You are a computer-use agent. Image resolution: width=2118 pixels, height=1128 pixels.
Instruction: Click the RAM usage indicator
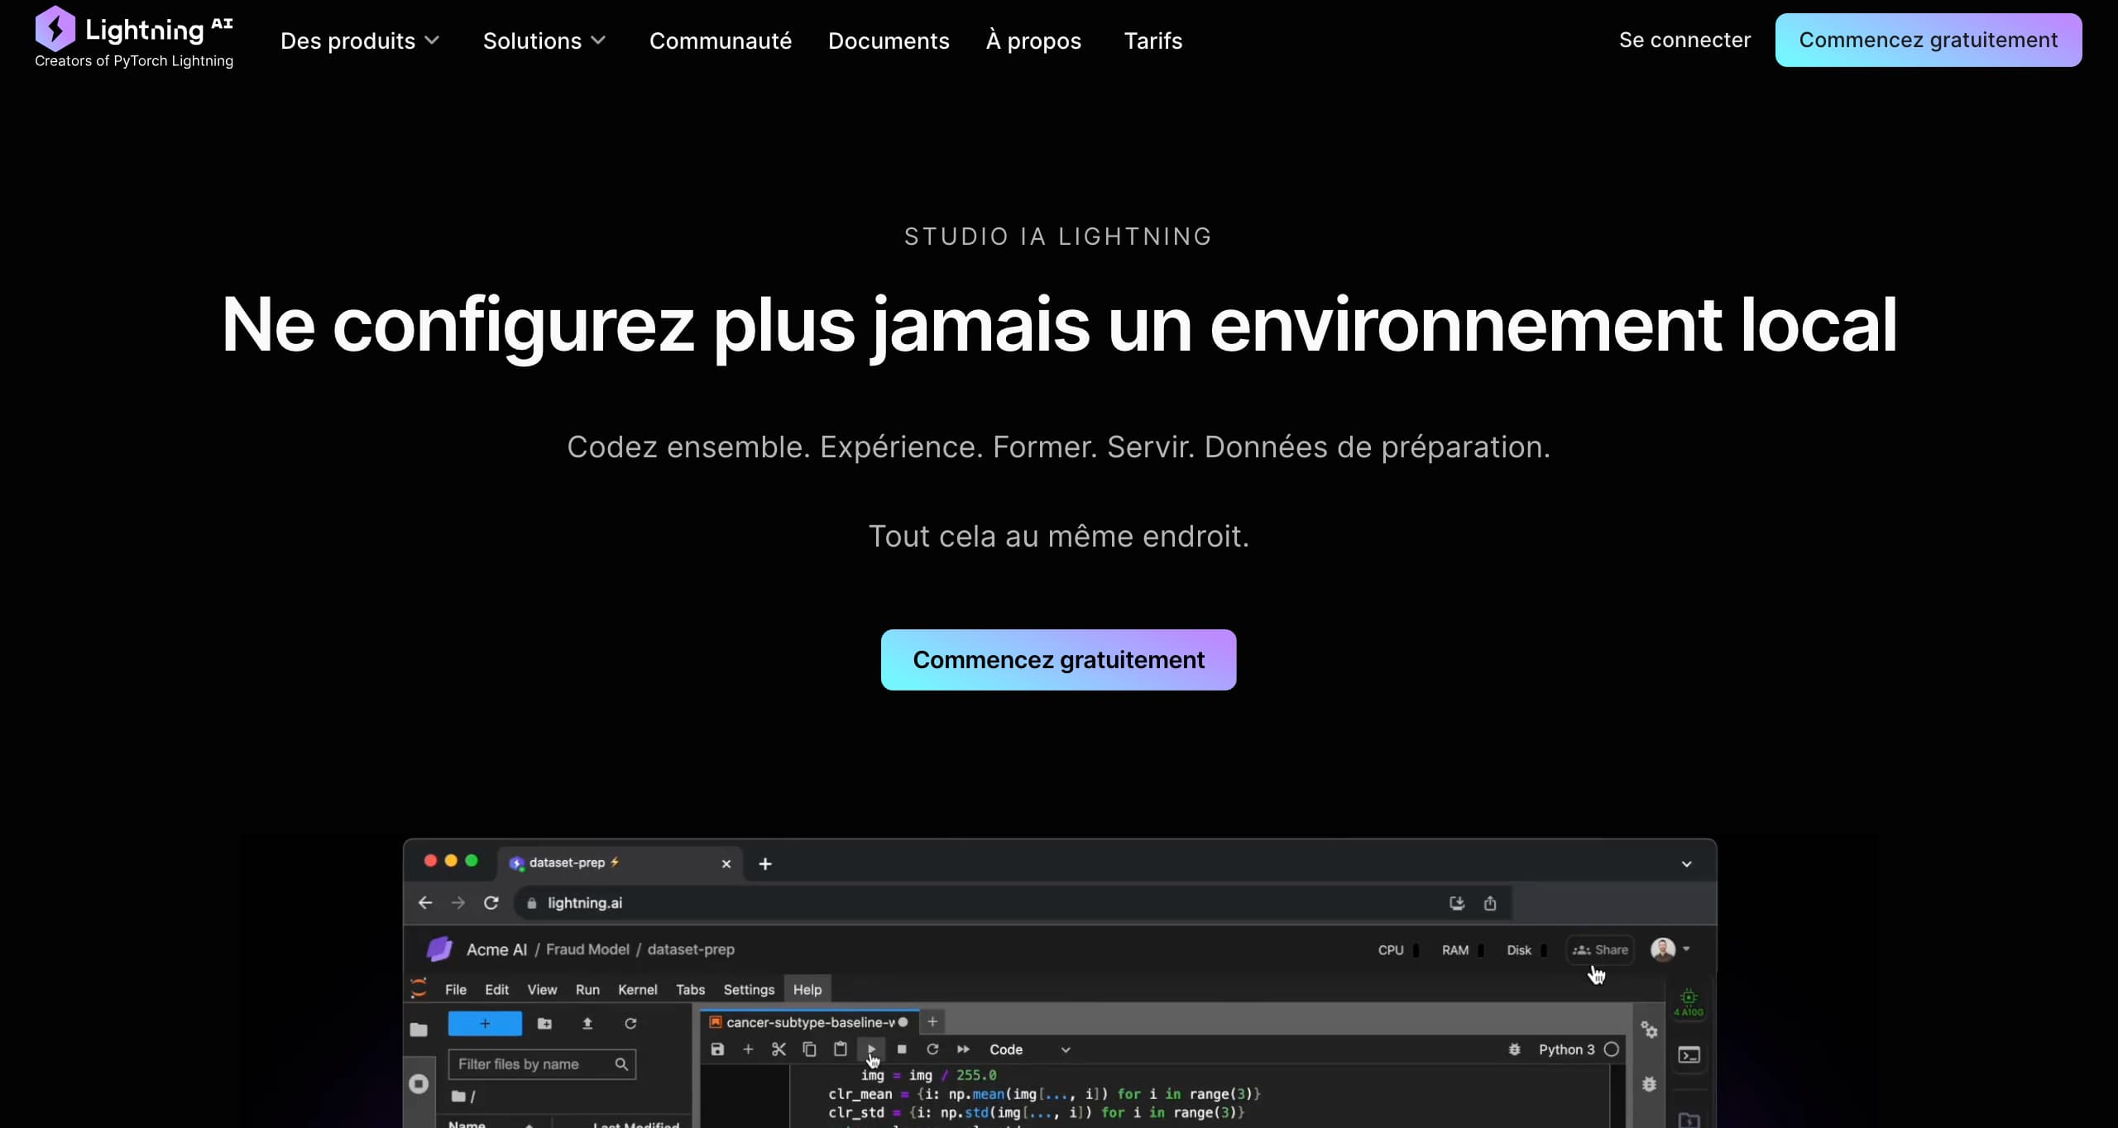[1462, 950]
